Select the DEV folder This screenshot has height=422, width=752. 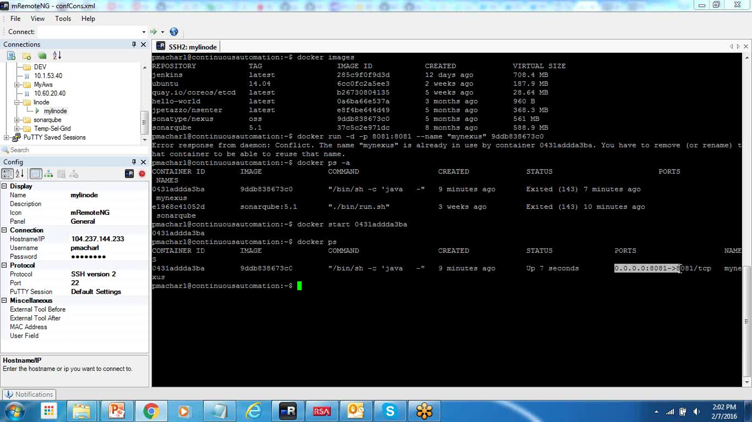40,67
